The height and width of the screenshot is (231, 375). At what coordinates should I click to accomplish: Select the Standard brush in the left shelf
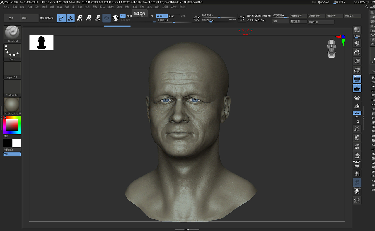(x=12, y=34)
